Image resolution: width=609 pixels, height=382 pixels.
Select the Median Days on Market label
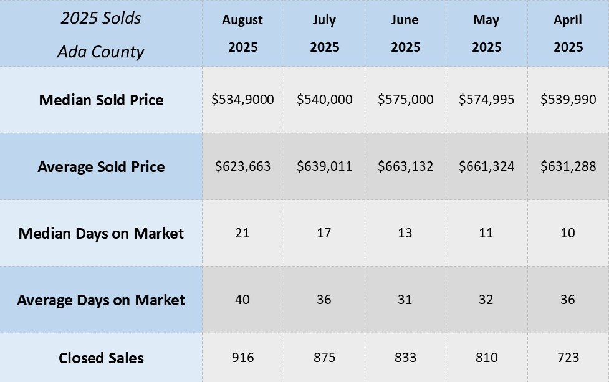tap(101, 233)
